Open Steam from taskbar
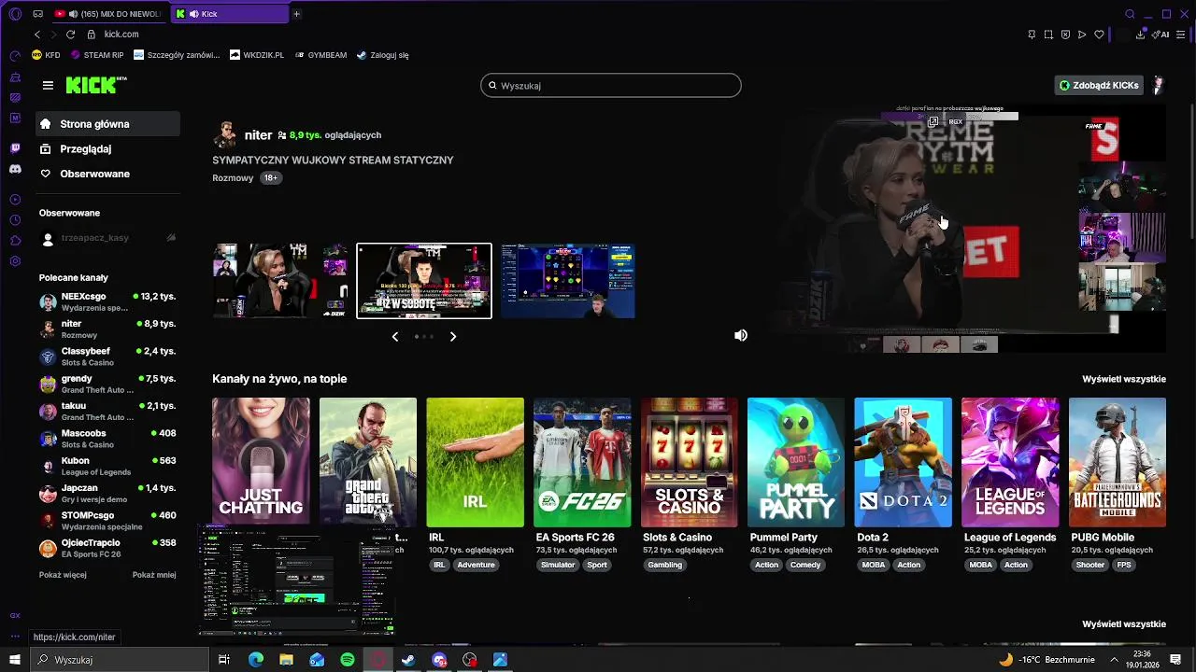Image resolution: width=1196 pixels, height=672 pixels. point(408,660)
